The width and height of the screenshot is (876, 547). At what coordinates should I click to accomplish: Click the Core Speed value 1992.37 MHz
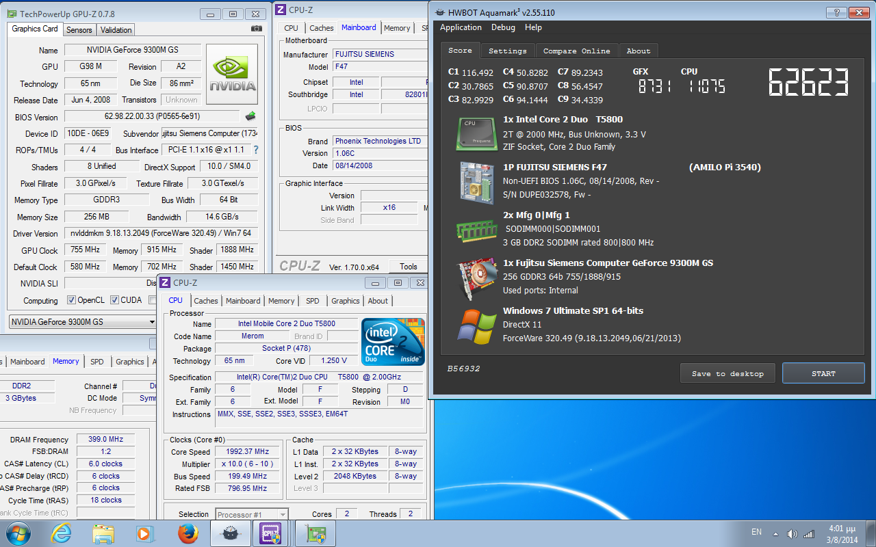(248, 451)
